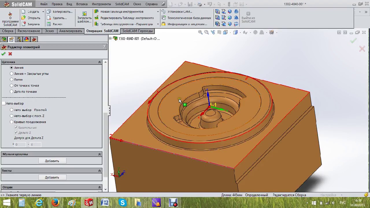
Task: Click the Открыть (open) folder icon
Action: click(x=24, y=18)
